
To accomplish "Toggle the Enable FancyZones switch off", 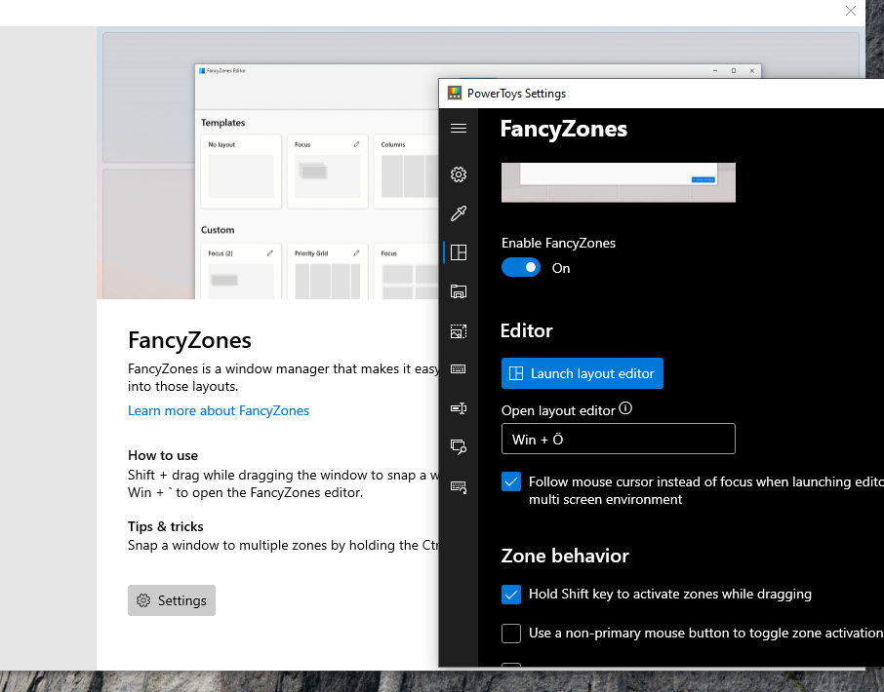I will click(520, 266).
